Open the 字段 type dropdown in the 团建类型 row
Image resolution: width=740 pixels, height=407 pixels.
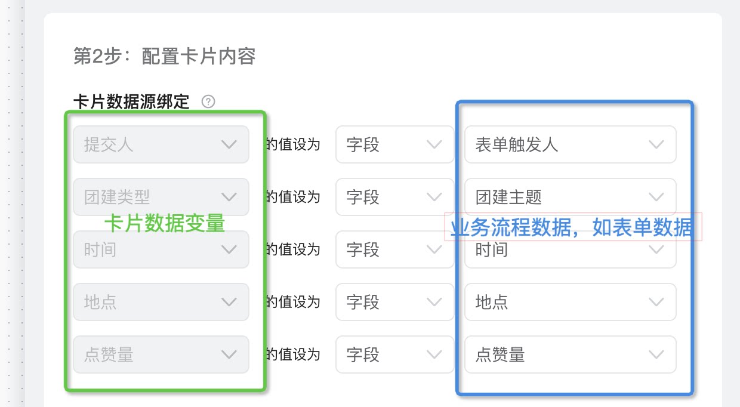[x=394, y=197]
